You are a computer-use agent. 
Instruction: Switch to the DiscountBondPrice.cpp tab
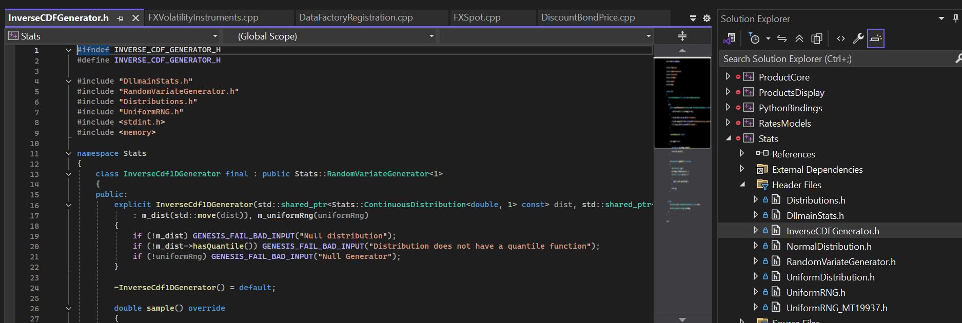click(588, 17)
